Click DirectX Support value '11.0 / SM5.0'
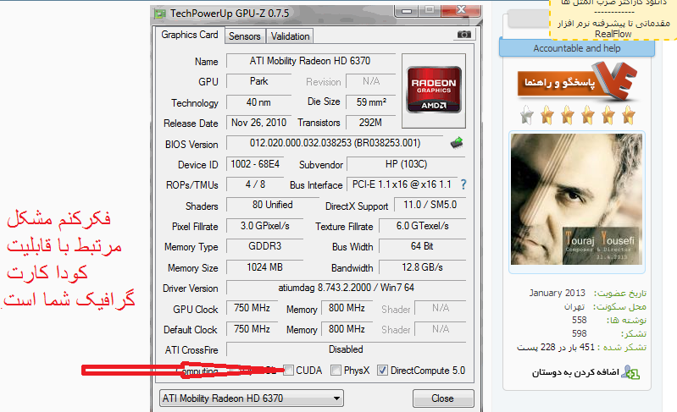This screenshot has height=412, width=677. pyautogui.click(x=430, y=205)
